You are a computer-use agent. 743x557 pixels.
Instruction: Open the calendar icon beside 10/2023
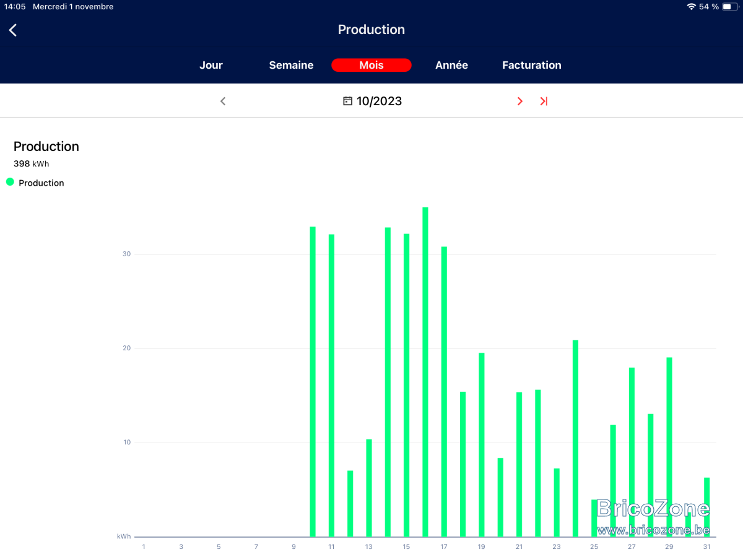[348, 101]
